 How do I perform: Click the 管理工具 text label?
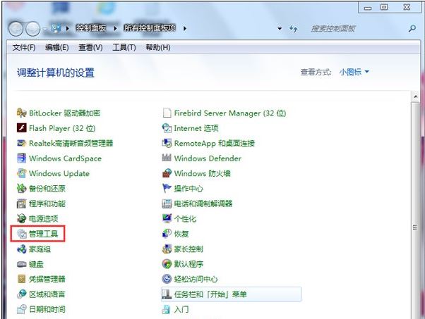(x=43, y=234)
